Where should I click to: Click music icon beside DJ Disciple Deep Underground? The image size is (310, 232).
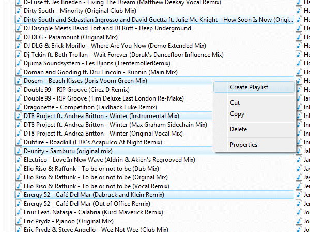[x=19, y=28]
